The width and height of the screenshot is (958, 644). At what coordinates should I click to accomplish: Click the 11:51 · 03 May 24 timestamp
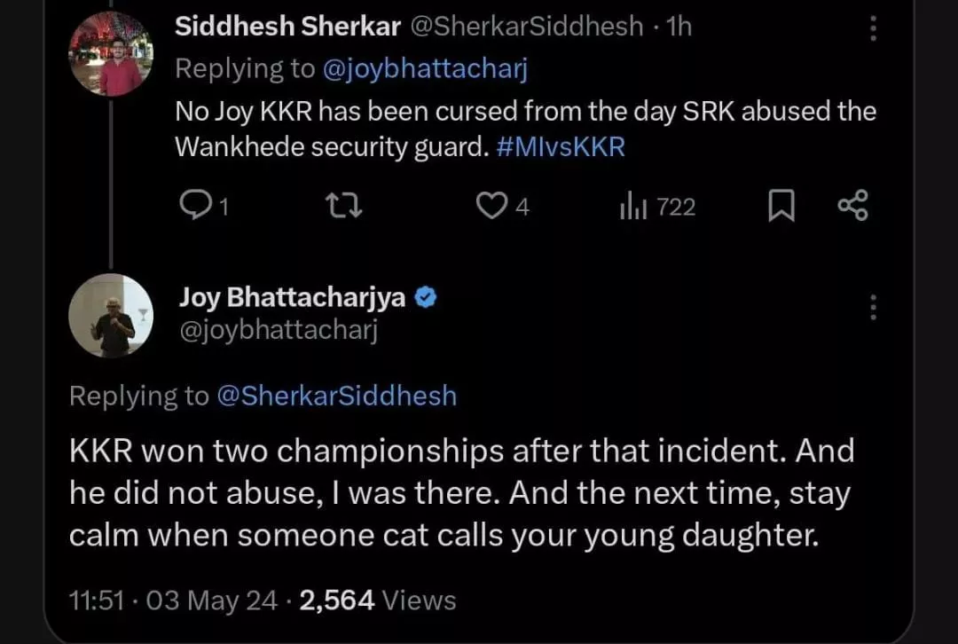click(173, 601)
